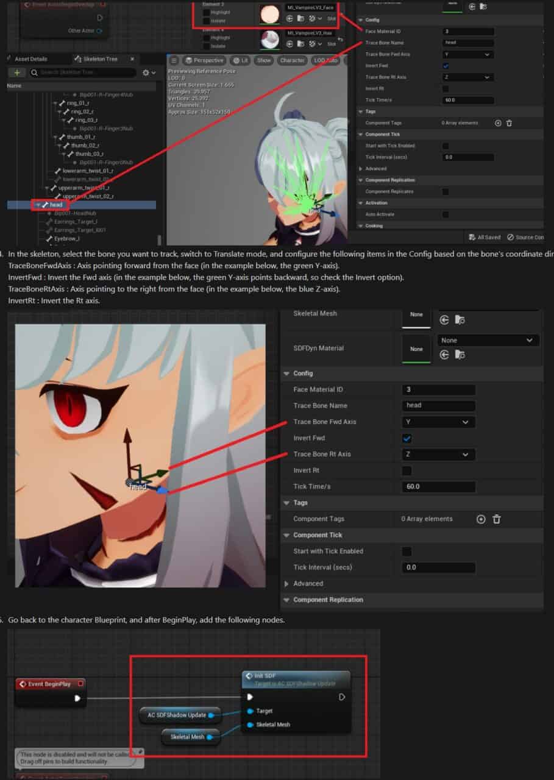Add Component Tags element in upper Details panel
Screen dimensions: 554x780
click(498, 123)
